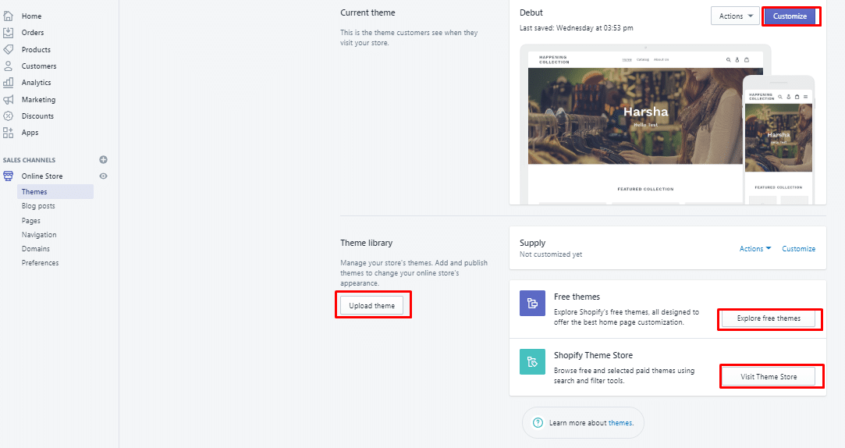Click the Analytics bar chart icon

(x=8, y=83)
